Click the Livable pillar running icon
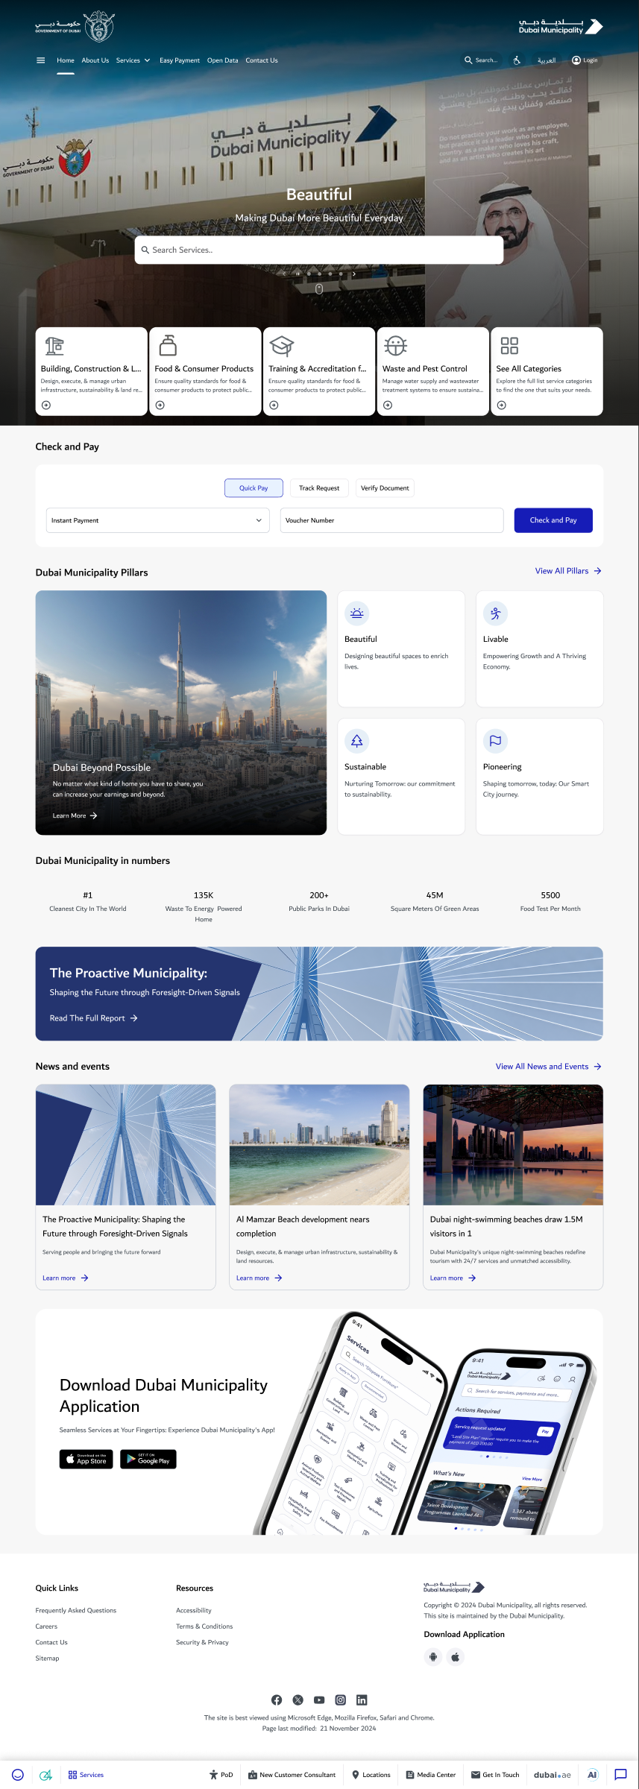 [x=495, y=613]
